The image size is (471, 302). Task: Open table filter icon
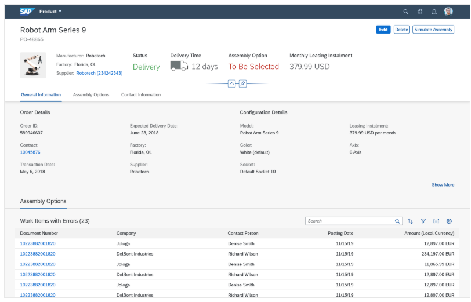(x=423, y=221)
